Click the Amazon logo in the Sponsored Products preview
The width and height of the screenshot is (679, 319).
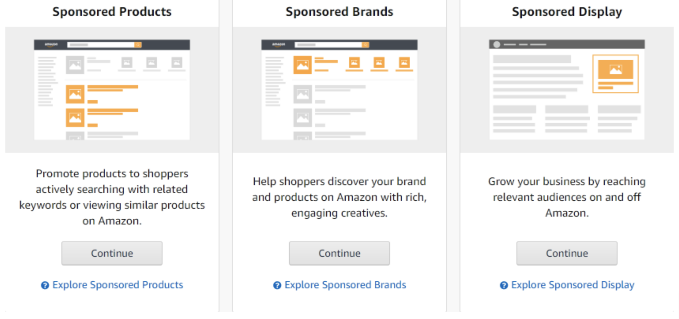(51, 44)
